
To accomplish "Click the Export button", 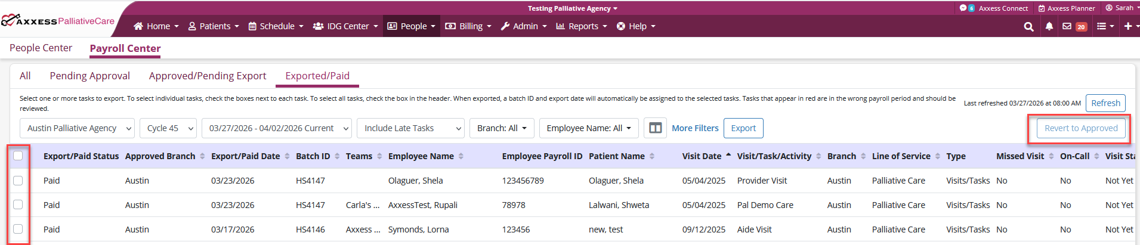I will pos(743,128).
